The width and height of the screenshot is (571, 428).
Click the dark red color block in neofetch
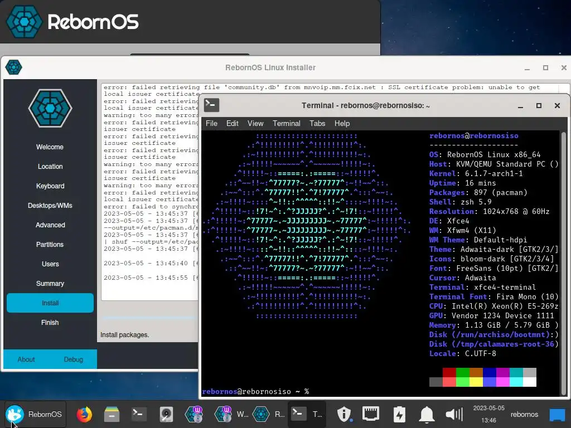coord(449,372)
